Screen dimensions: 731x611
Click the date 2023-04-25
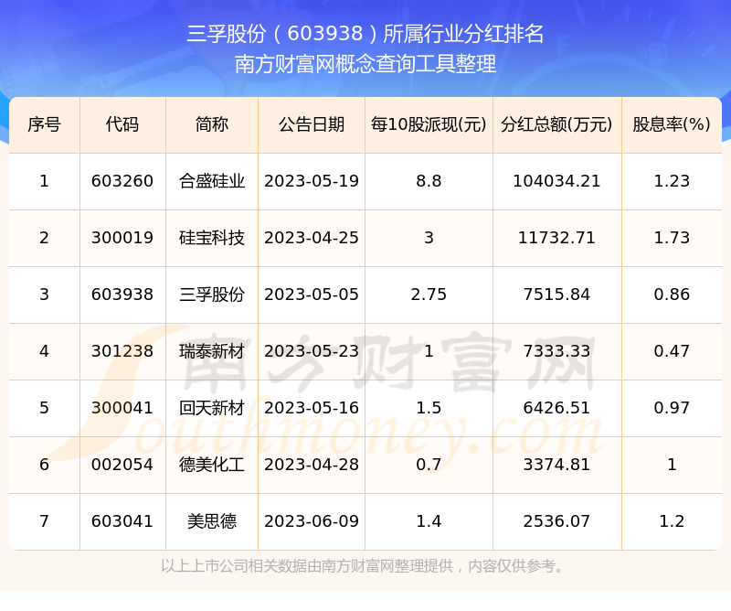(x=312, y=238)
